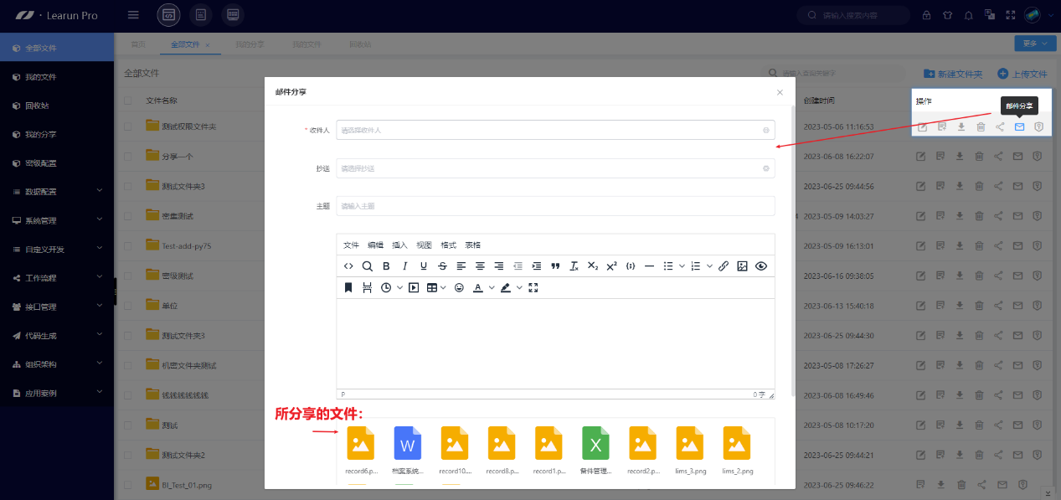Check the select-all checkbox in file table header
Viewport: 1061px width, 500px height.
pyautogui.click(x=128, y=101)
